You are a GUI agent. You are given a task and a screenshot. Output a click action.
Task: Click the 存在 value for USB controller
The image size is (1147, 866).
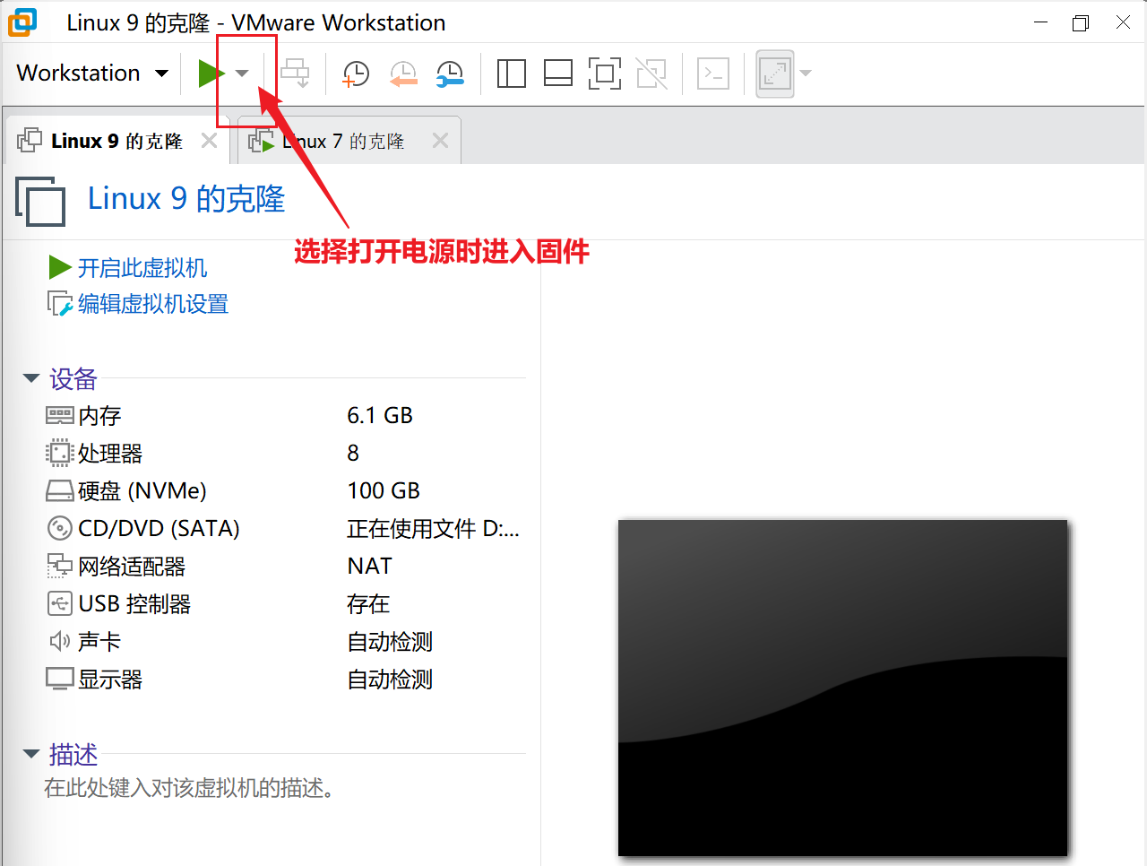[368, 603]
